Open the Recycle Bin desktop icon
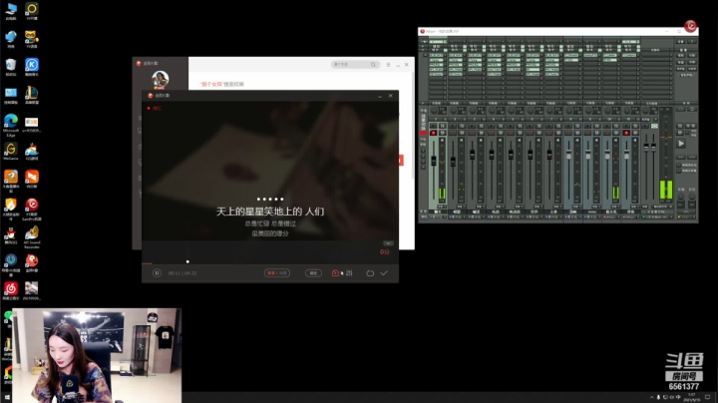The height and width of the screenshot is (403, 718). pyautogui.click(x=11, y=67)
